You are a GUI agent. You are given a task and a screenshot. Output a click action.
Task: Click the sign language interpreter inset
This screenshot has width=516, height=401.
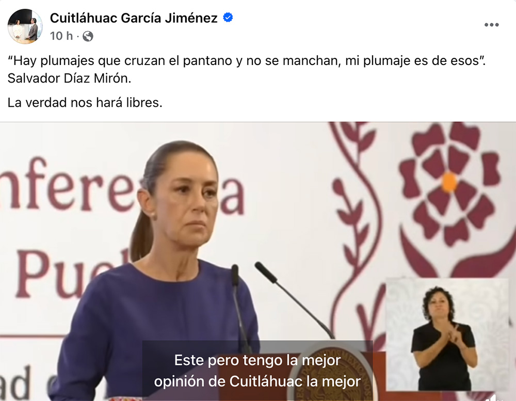pyautogui.click(x=447, y=334)
